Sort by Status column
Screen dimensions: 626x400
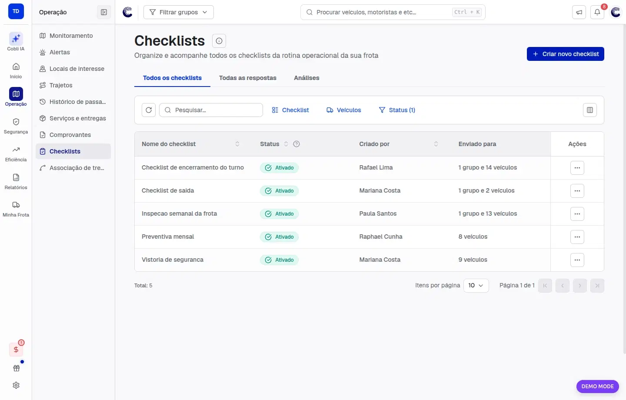pos(286,144)
